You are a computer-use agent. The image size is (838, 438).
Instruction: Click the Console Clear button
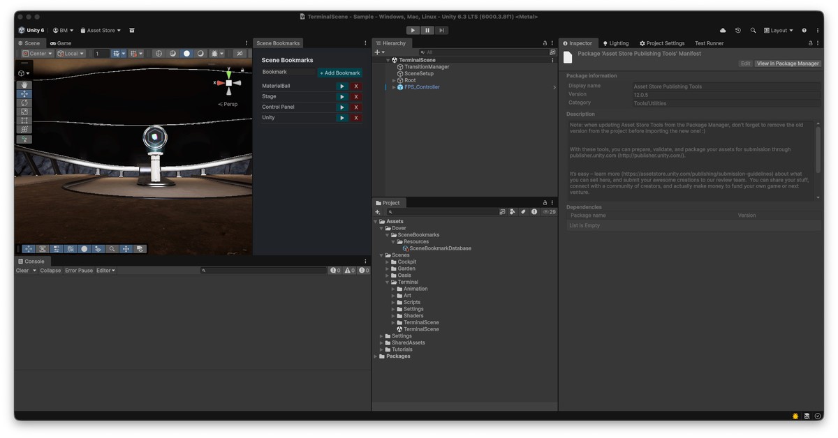pos(22,271)
